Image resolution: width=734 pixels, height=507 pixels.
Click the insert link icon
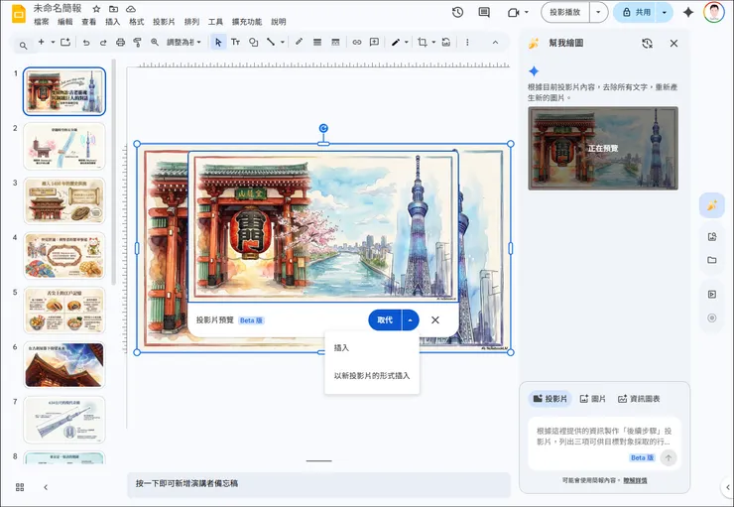click(x=357, y=42)
